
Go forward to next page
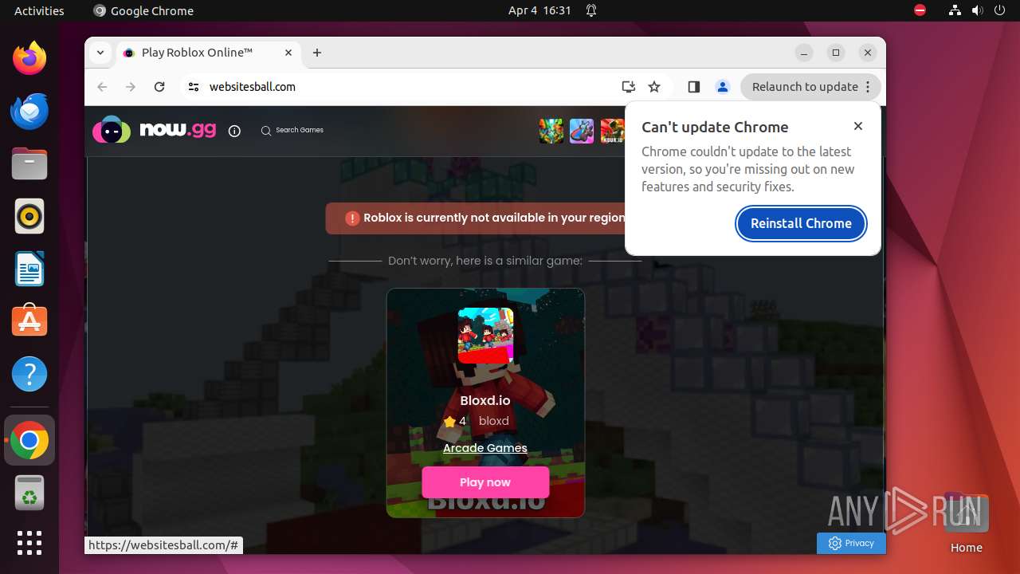pyautogui.click(x=131, y=87)
